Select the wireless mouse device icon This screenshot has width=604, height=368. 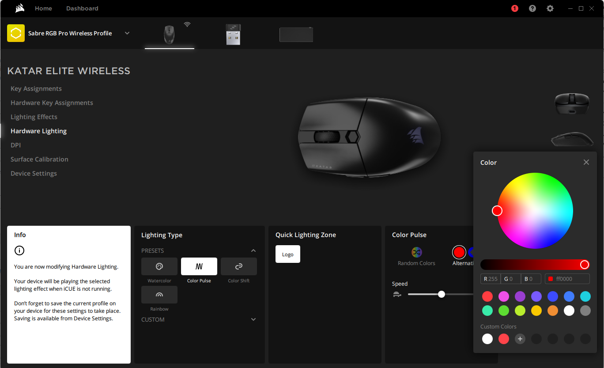click(x=169, y=34)
